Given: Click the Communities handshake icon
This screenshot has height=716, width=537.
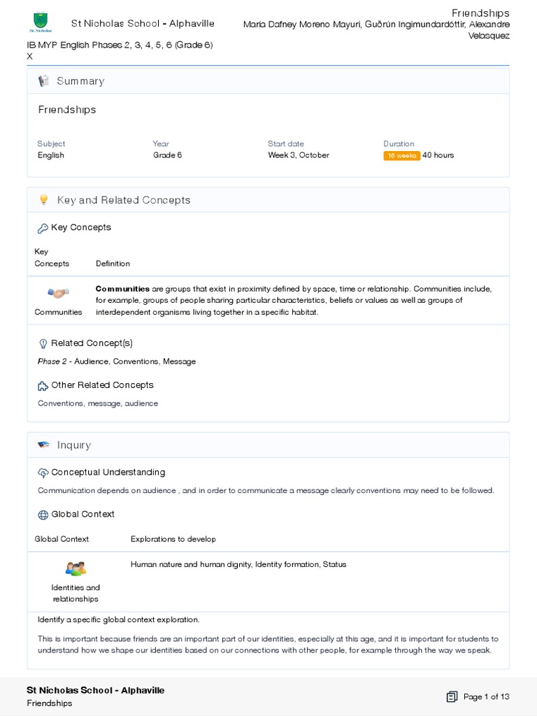Looking at the screenshot, I should [x=58, y=293].
